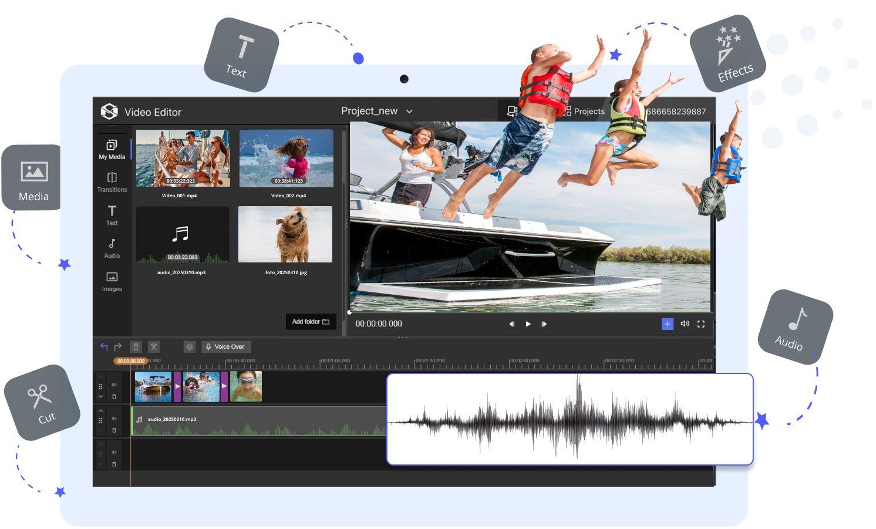This screenshot has width=876, height=529.
Task: Start recording with the Voice Over button
Action: click(x=226, y=346)
